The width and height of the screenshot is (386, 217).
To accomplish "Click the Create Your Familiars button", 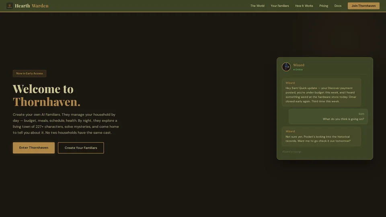I will [81, 147].
